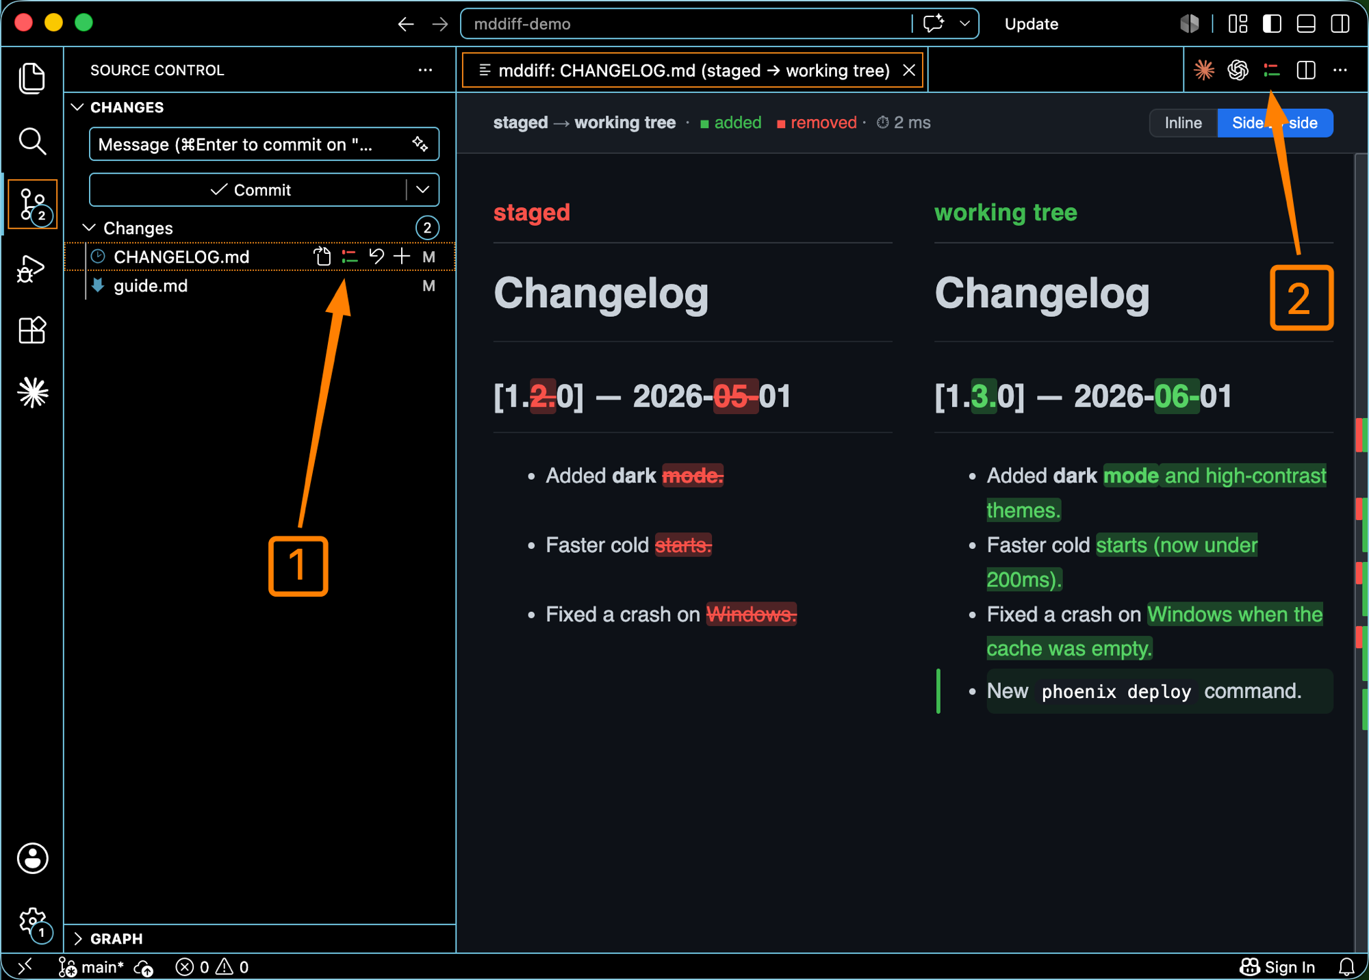Customize layout icon in title bar
Image resolution: width=1369 pixels, height=980 pixels.
[x=1238, y=24]
